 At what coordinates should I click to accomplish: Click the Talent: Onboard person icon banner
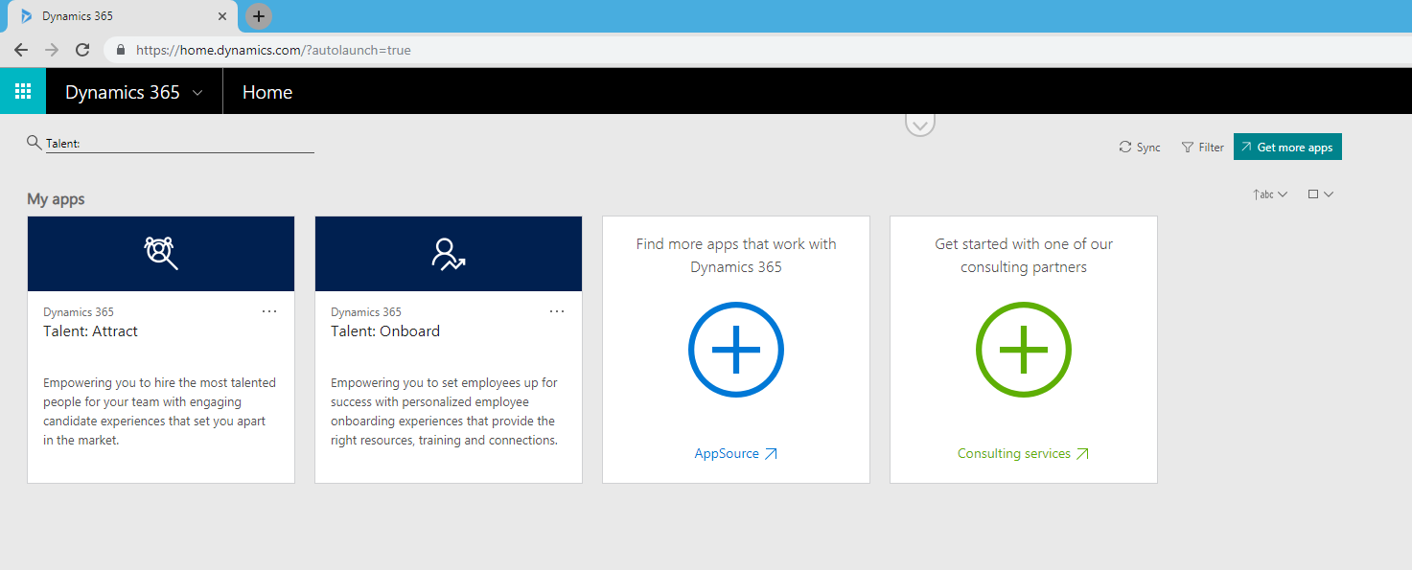(449, 254)
